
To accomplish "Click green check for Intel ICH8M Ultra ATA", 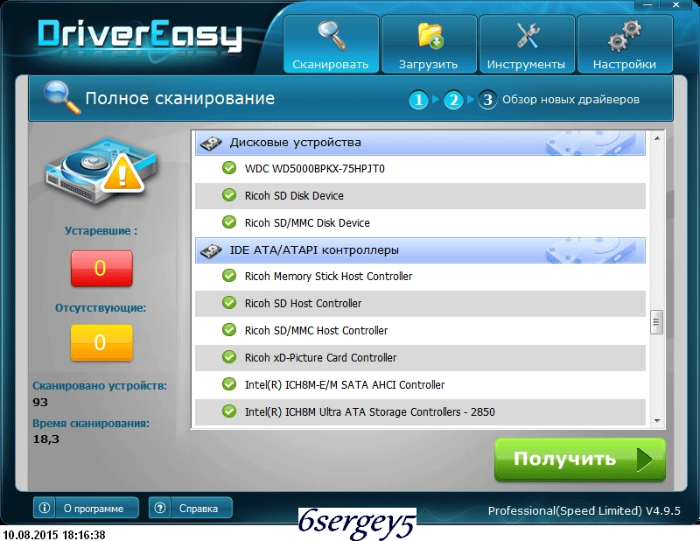I will [229, 411].
